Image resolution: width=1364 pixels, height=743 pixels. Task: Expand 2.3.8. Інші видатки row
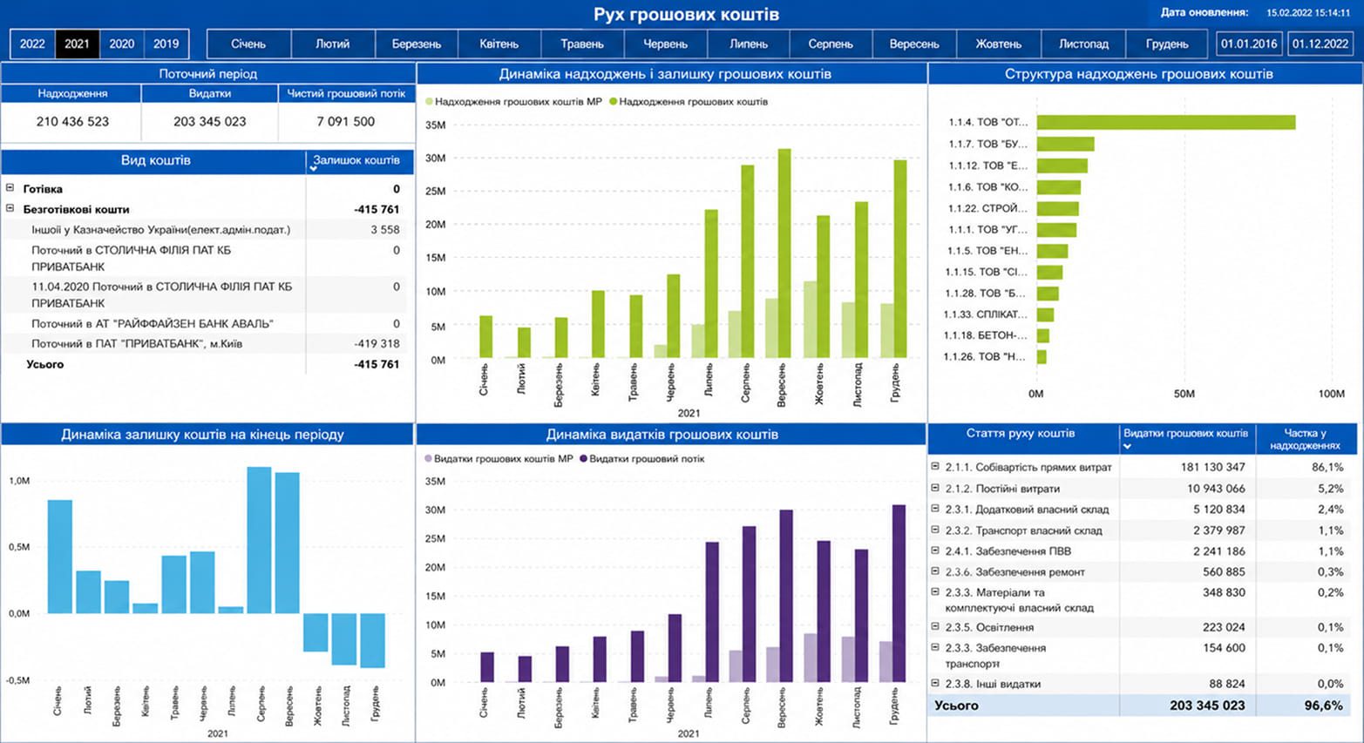coord(935,683)
